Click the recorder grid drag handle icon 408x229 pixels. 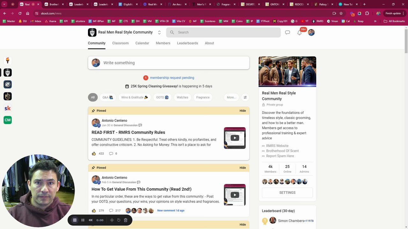click(x=112, y=220)
